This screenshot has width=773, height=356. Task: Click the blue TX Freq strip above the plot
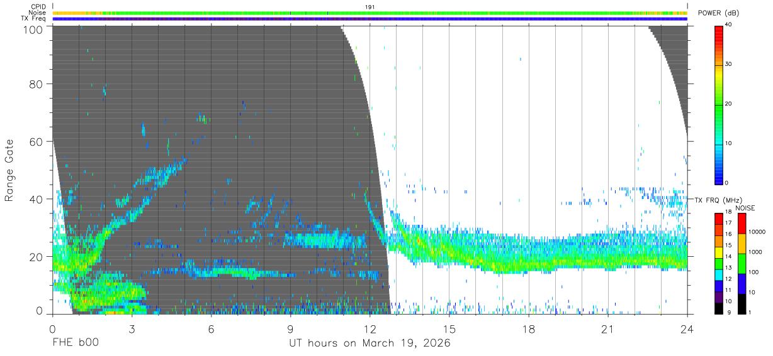point(370,19)
